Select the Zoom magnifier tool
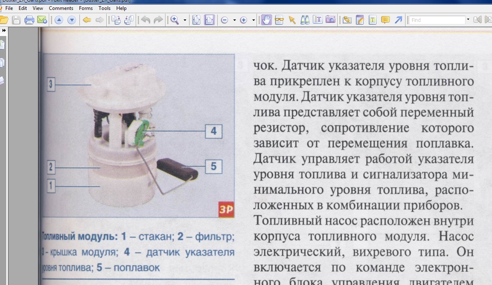This screenshot has width=492, height=285. tap(175, 20)
